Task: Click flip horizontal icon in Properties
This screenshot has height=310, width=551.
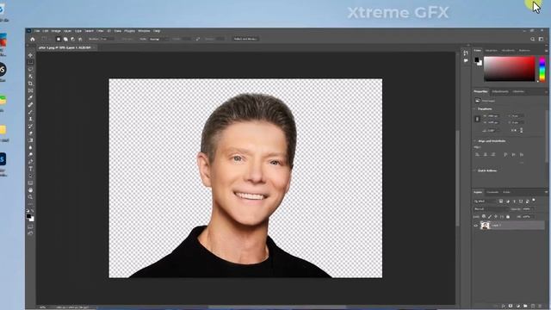Action: [x=515, y=130]
